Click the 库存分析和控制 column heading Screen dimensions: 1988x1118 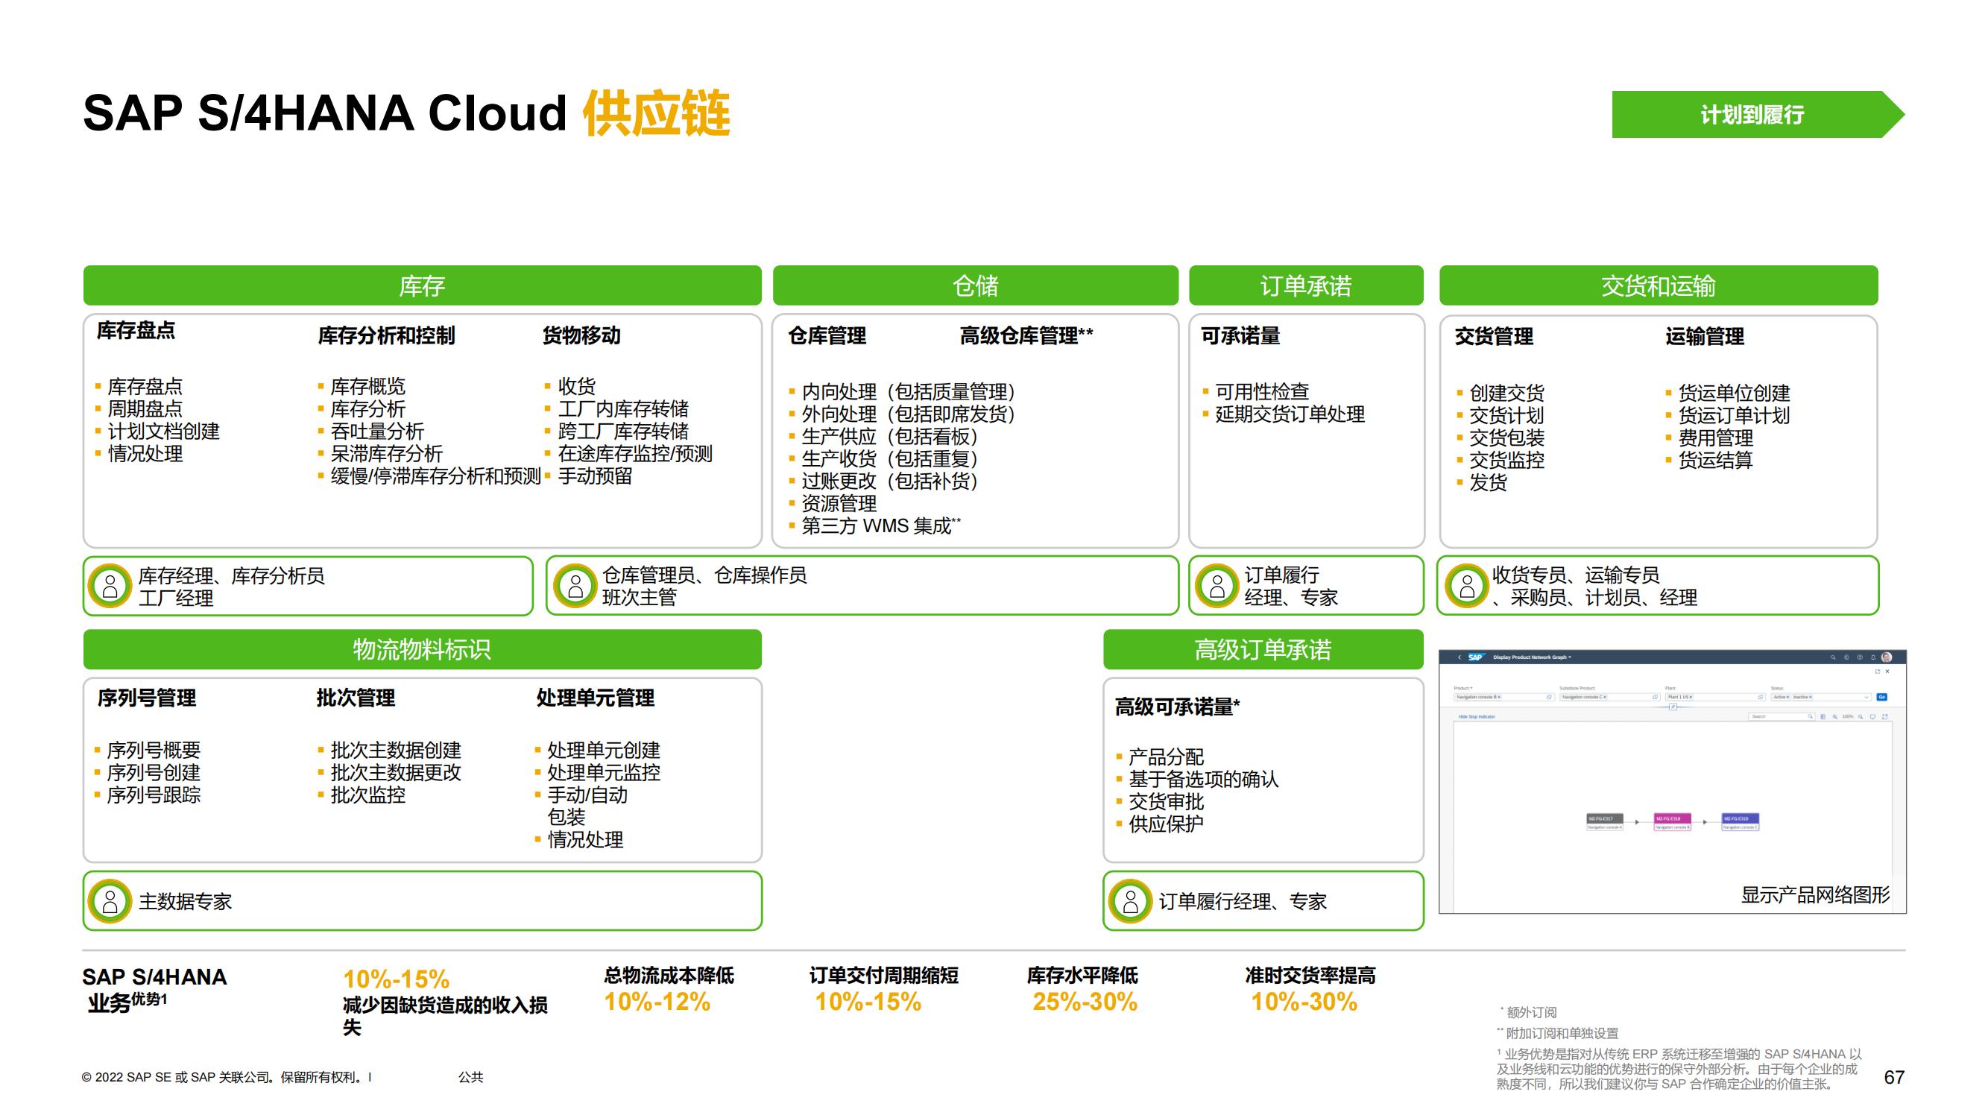pos(387,335)
